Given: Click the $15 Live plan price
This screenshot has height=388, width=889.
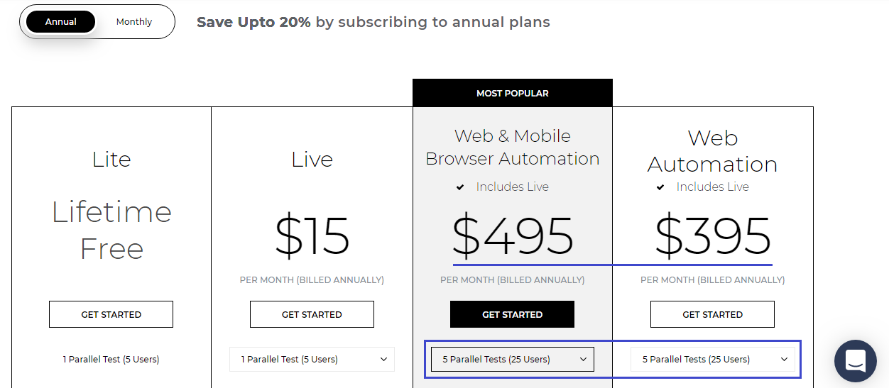Looking at the screenshot, I should pos(312,236).
